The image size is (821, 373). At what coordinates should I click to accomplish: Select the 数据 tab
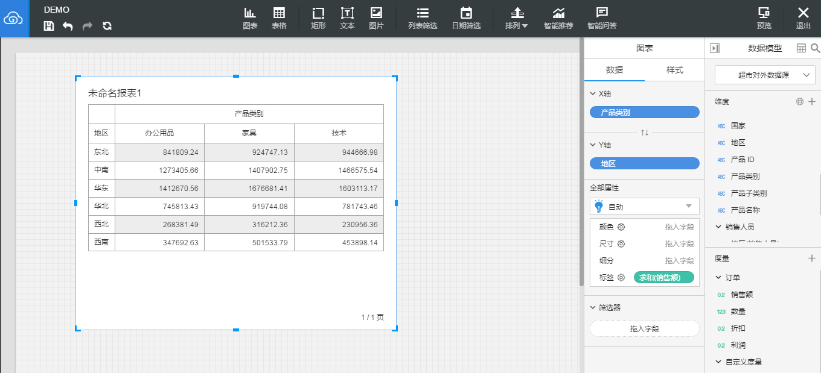615,70
